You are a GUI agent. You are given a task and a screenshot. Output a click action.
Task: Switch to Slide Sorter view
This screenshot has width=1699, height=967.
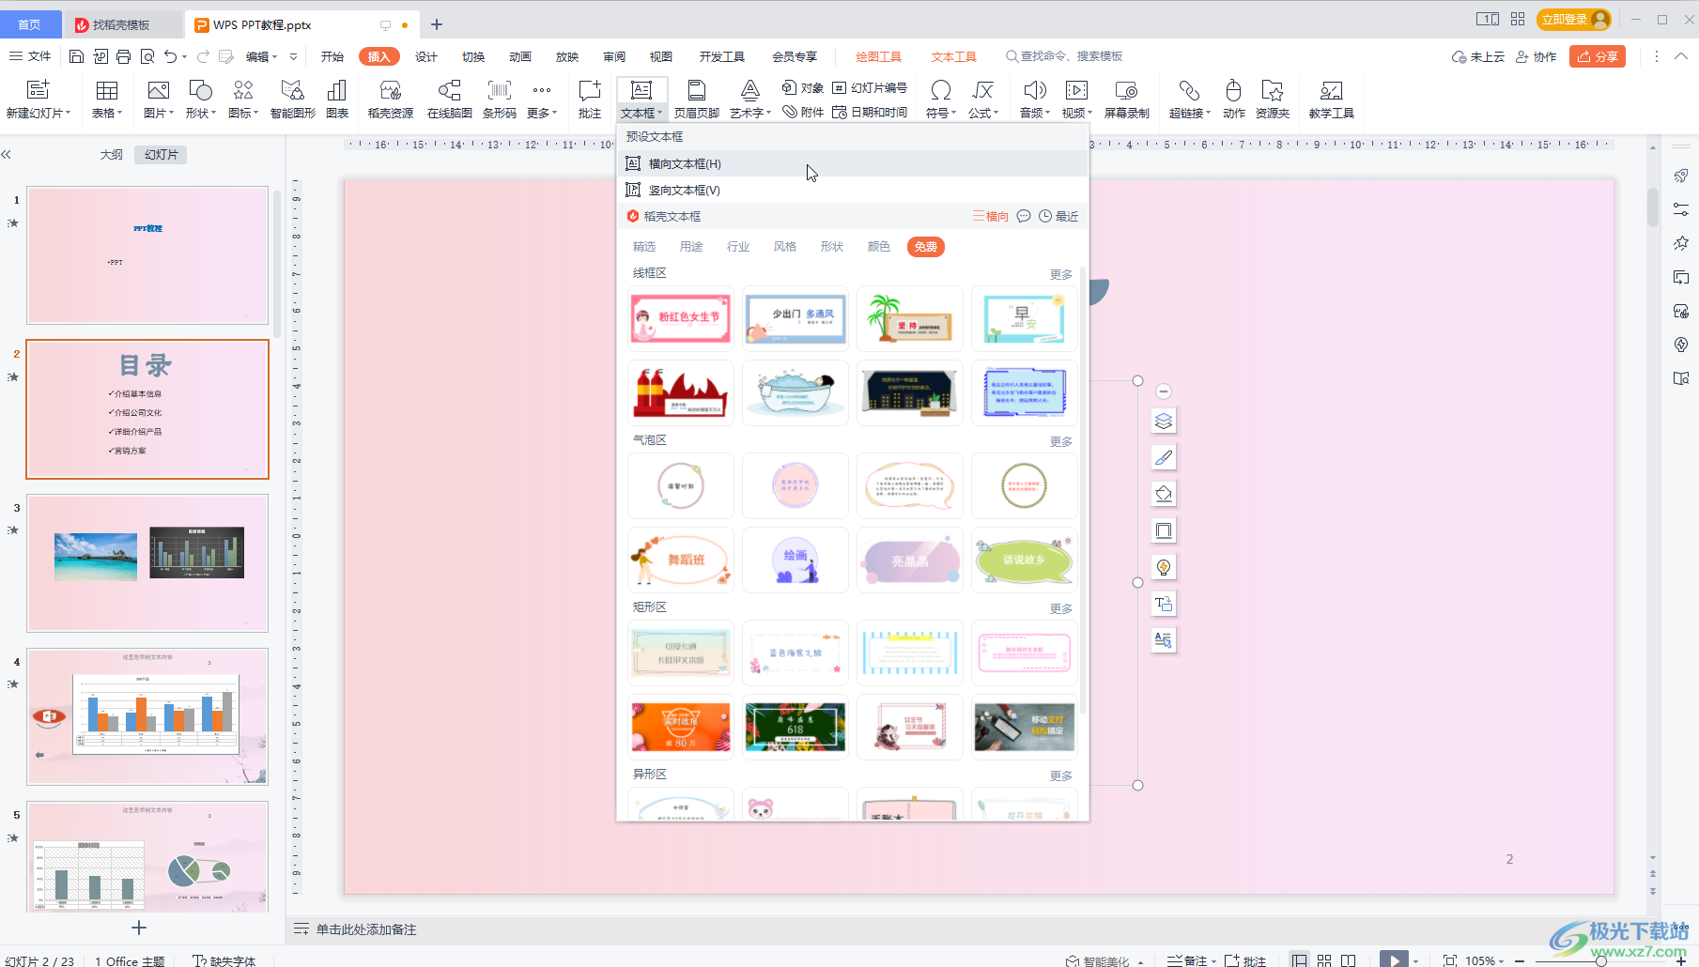(x=1324, y=959)
